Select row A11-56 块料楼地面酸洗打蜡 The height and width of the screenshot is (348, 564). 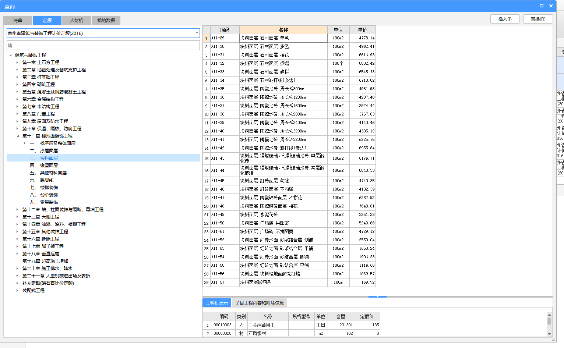[289, 274]
